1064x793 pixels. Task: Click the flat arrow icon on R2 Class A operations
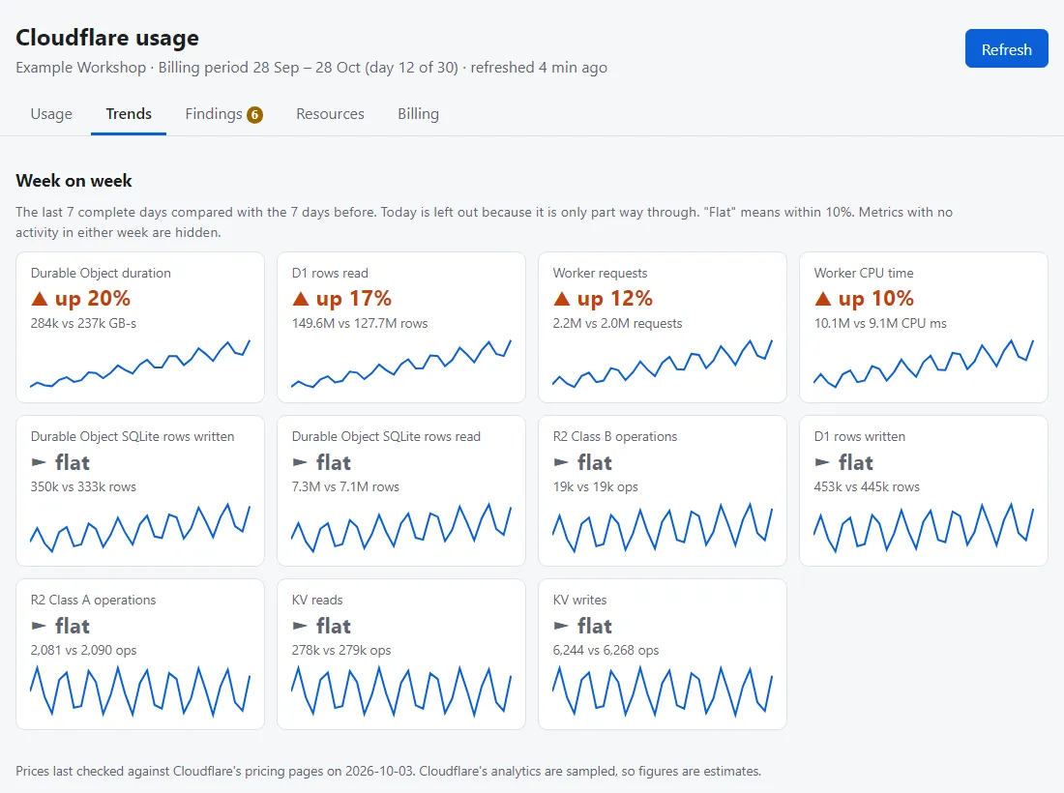(x=39, y=626)
